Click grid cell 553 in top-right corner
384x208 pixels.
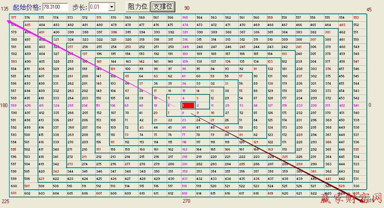click(356, 18)
